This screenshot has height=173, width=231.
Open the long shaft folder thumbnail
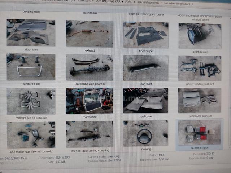pyautogui.click(x=146, y=68)
